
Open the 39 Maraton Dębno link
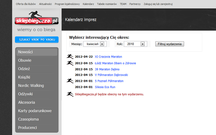click(107, 69)
